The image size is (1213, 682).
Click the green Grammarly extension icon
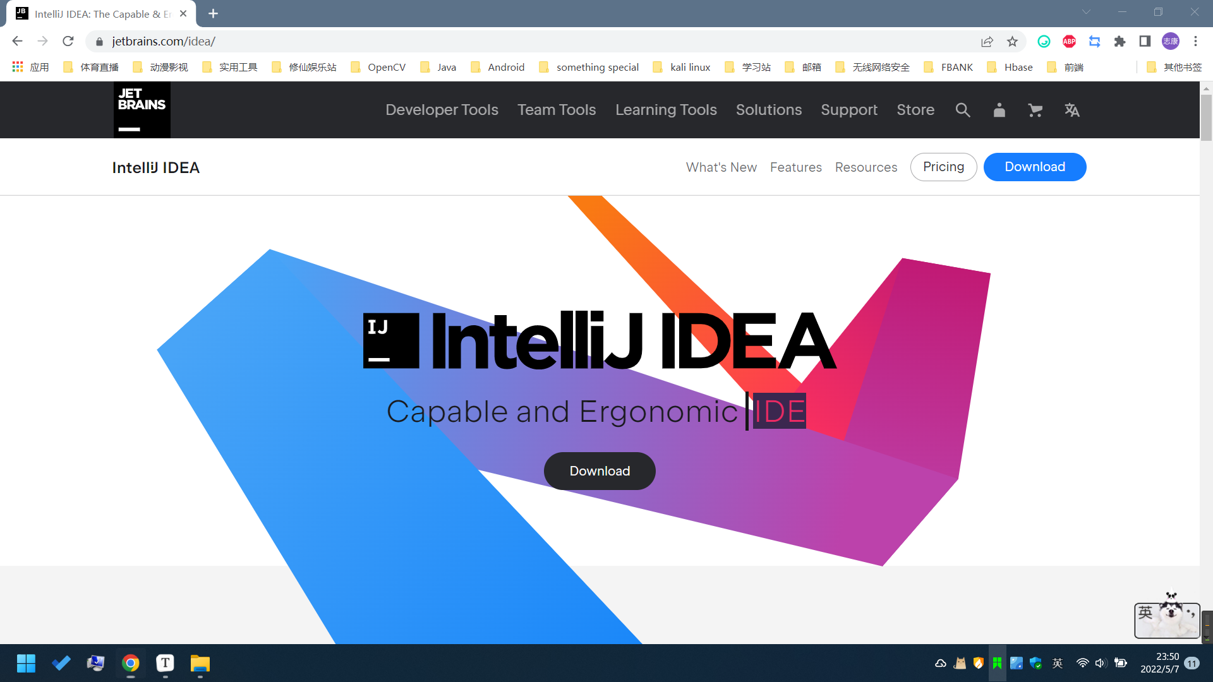1044,41
